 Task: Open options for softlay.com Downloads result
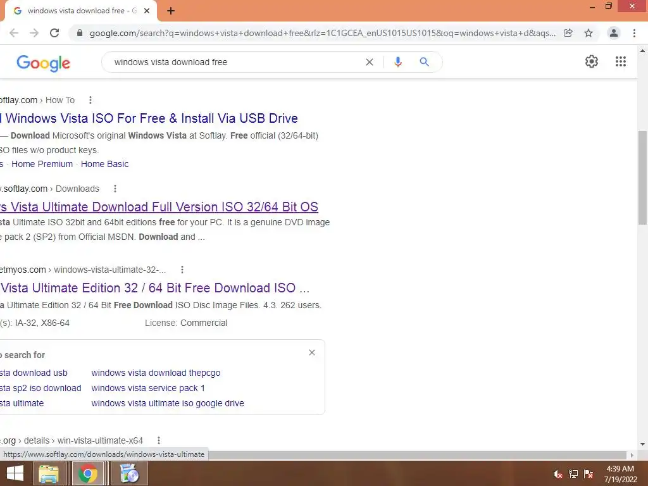(115, 189)
